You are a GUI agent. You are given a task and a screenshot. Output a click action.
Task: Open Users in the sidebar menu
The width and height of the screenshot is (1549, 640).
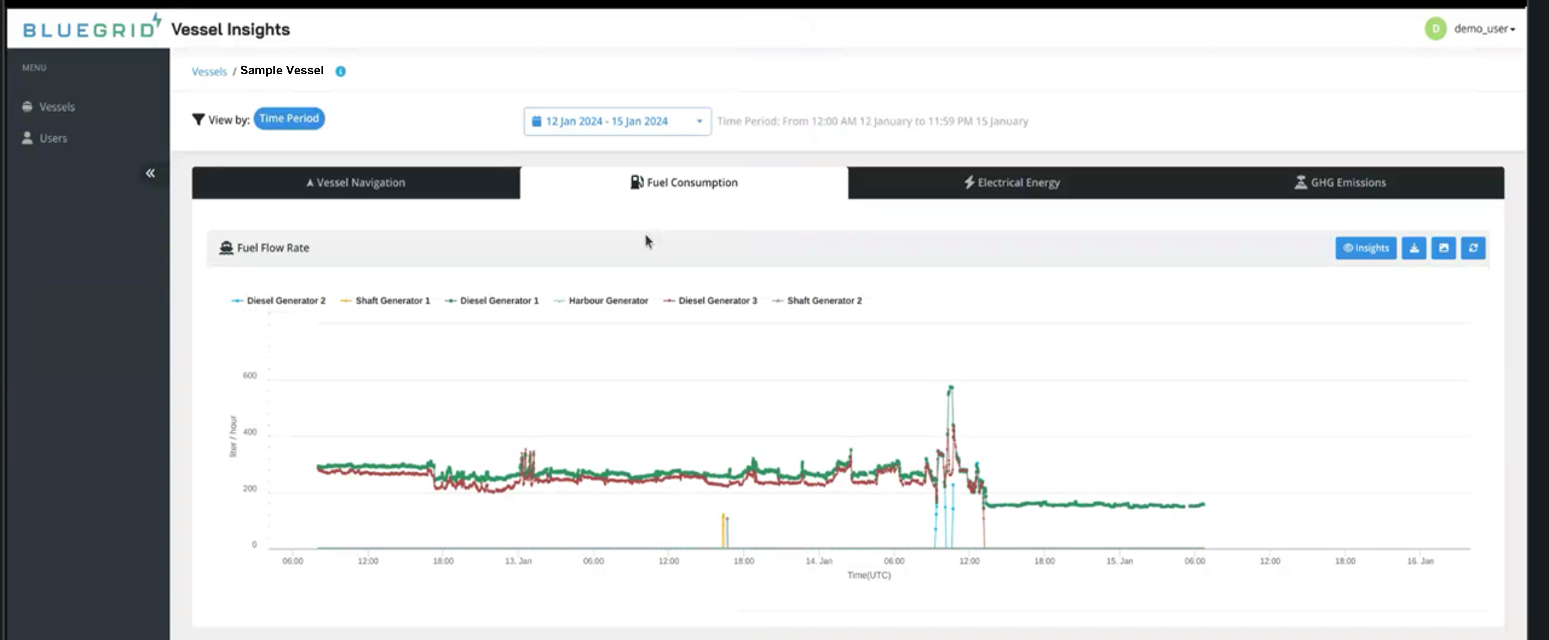(53, 138)
